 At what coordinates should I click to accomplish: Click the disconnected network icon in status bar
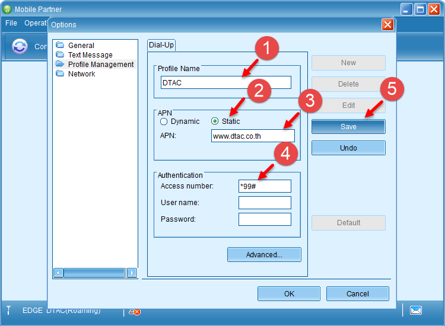[135, 312]
